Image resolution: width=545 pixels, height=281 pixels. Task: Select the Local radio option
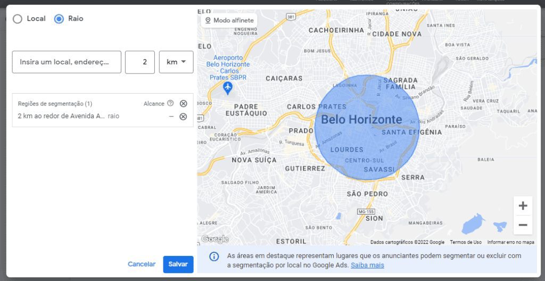point(18,19)
